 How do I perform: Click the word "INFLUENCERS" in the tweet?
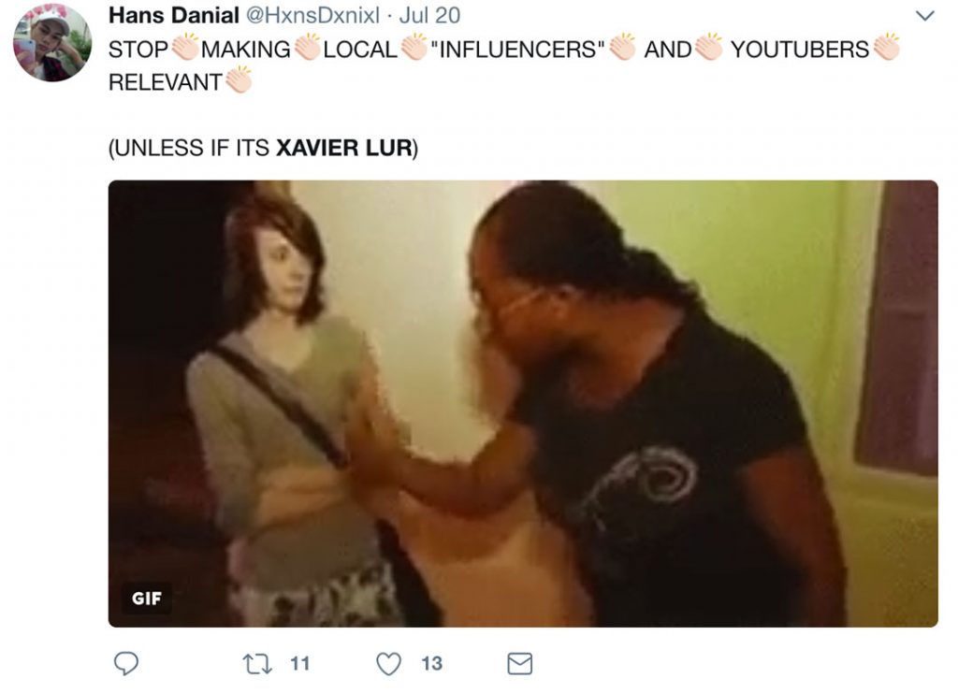point(517,49)
